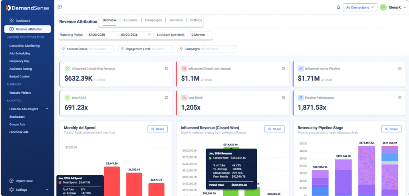Viewport: 409px width, 196px height.
Task: Open the Campaigns tab
Action: (153, 20)
